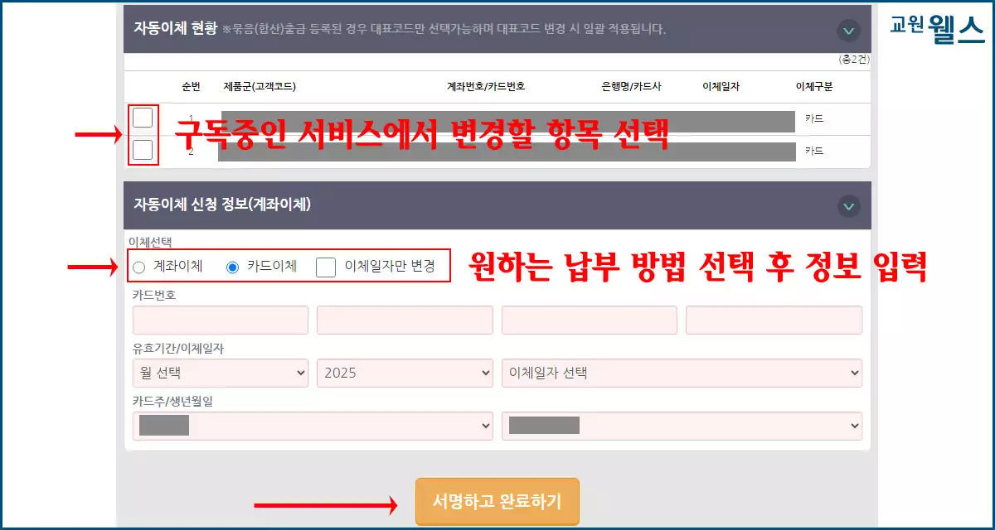Image resolution: width=995 pixels, height=530 pixels.
Task: Collapse the 자동이체 현황 section chevron
Action: click(848, 30)
